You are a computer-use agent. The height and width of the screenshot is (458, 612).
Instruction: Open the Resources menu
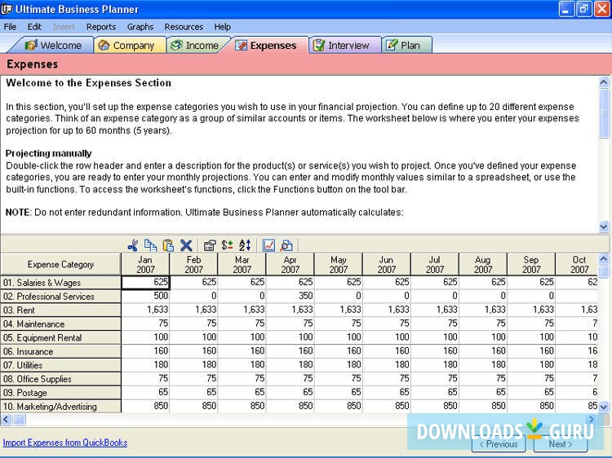click(184, 27)
